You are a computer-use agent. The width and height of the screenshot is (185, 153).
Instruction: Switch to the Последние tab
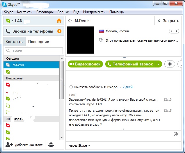(39, 42)
